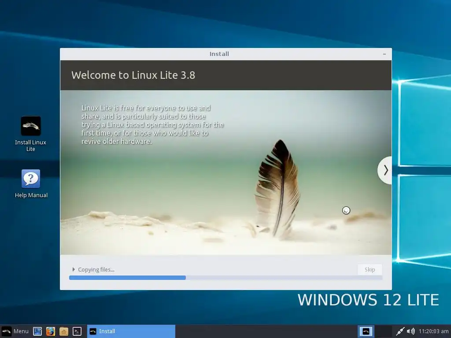Screen dimensions: 451x338
Task: Switch to the first workspace in pager
Action: click(x=366, y=331)
